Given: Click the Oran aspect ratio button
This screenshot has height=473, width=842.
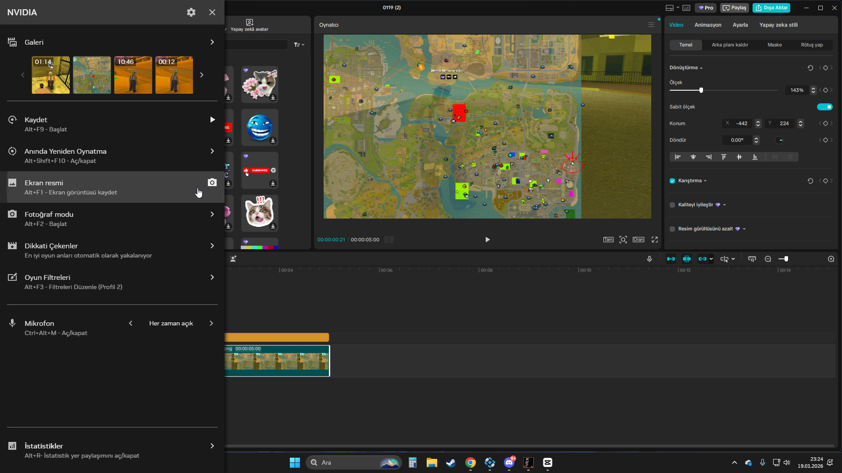Looking at the screenshot, I should click(x=639, y=240).
